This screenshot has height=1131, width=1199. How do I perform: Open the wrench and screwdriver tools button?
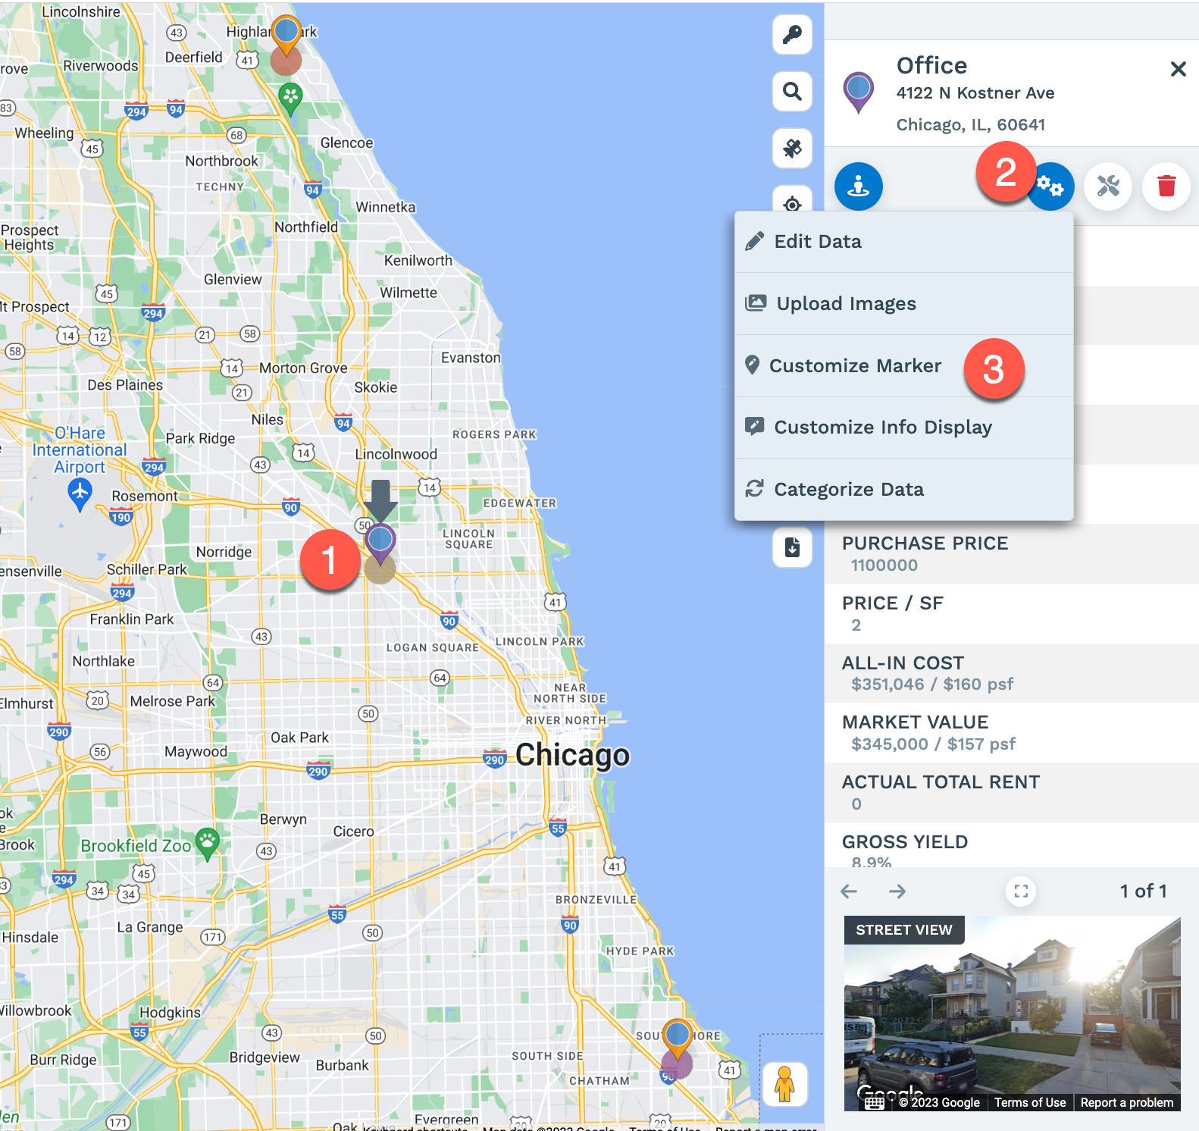[1108, 186]
